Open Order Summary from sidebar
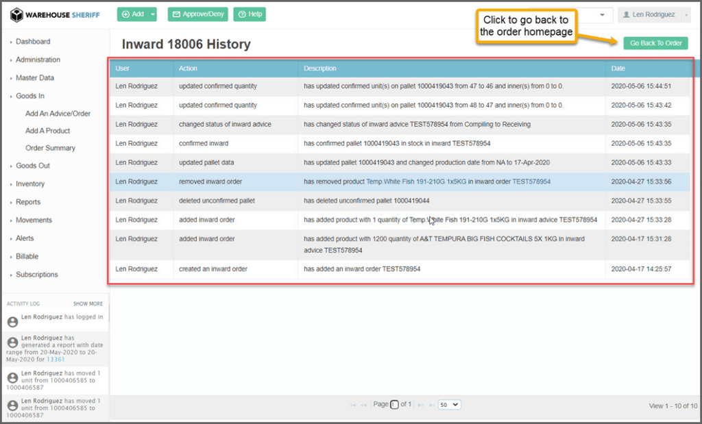 click(50, 148)
